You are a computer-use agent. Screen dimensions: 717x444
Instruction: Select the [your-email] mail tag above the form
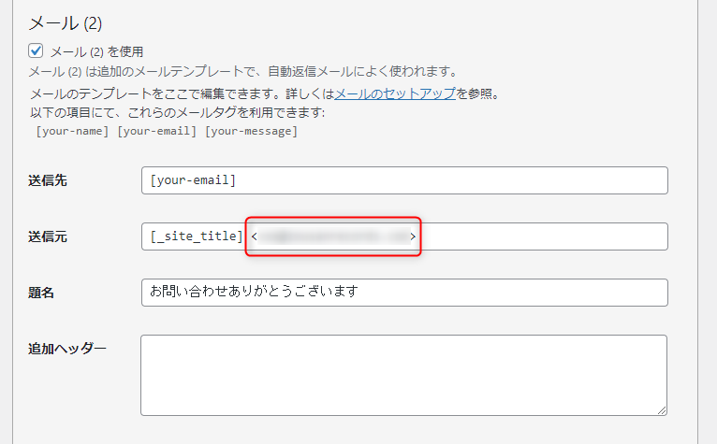[x=156, y=131]
